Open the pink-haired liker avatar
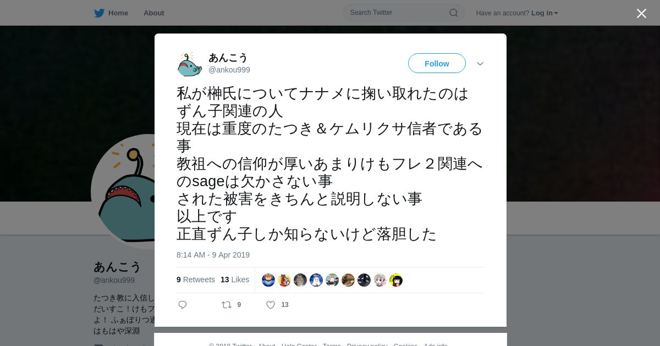This screenshot has height=346, width=660. click(380, 280)
